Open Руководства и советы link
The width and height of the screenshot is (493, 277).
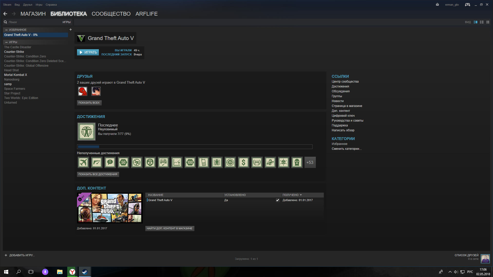(x=347, y=121)
